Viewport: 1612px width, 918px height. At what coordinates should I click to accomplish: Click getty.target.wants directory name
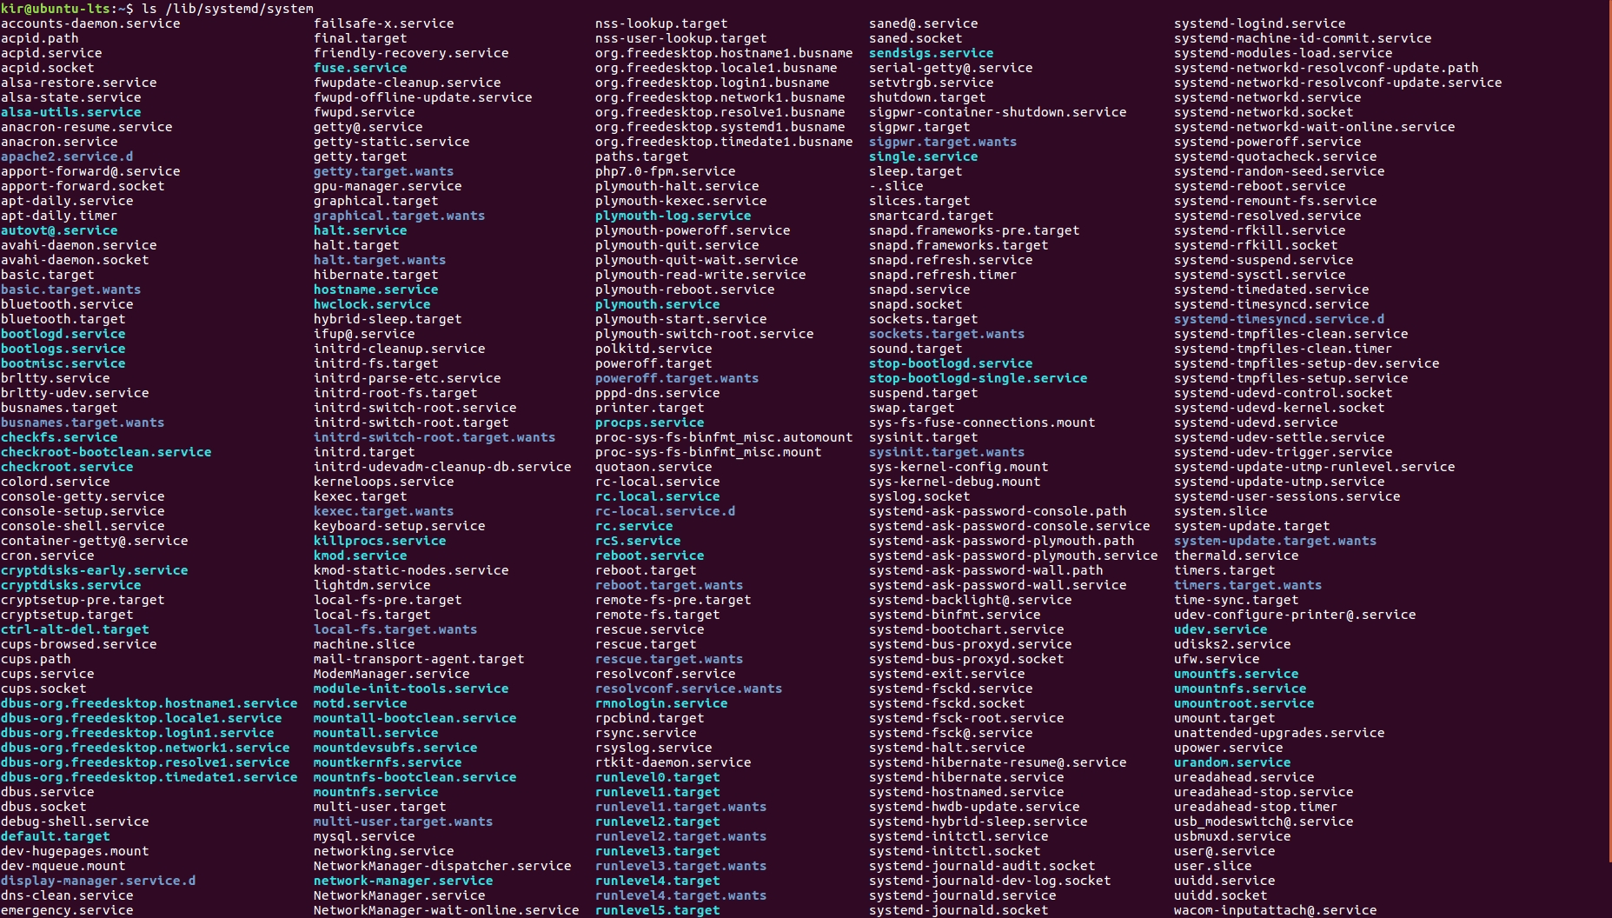[384, 171]
